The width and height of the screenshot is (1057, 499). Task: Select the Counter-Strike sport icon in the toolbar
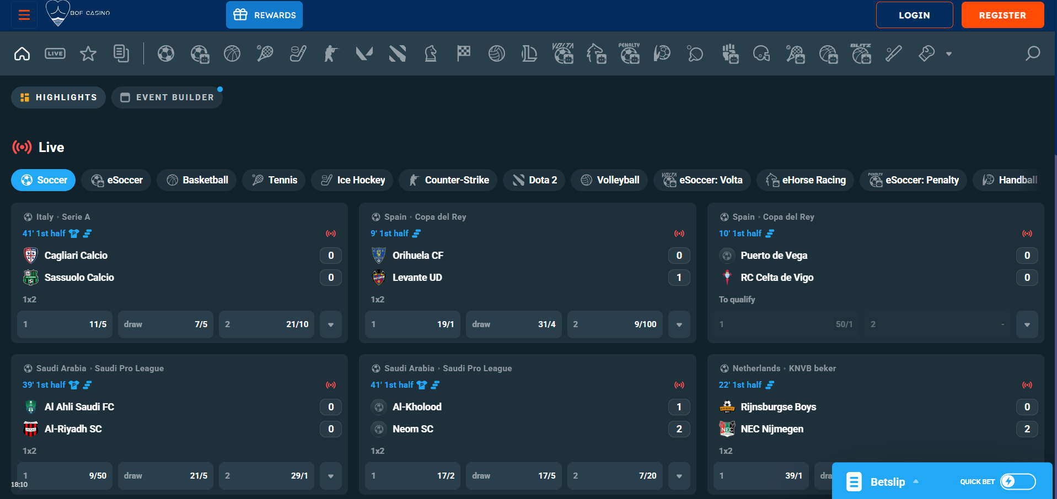[331, 53]
